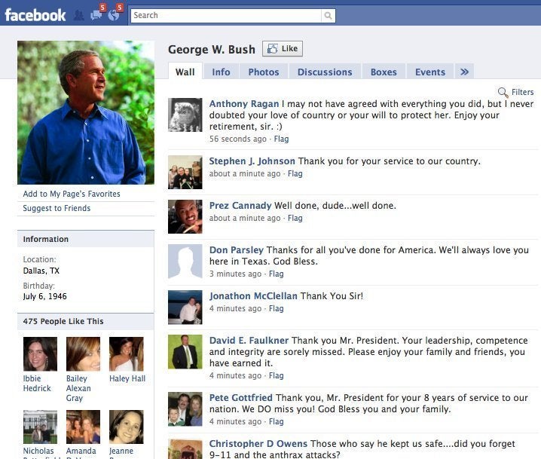Open Stephen J. Johnson's avatar
Image resolution: width=541 pixels, height=459 pixels.
tap(185, 172)
